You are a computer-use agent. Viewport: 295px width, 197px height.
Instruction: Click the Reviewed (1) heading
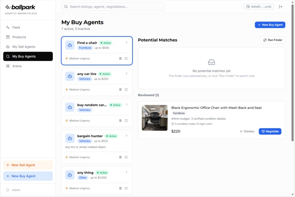[149, 95]
